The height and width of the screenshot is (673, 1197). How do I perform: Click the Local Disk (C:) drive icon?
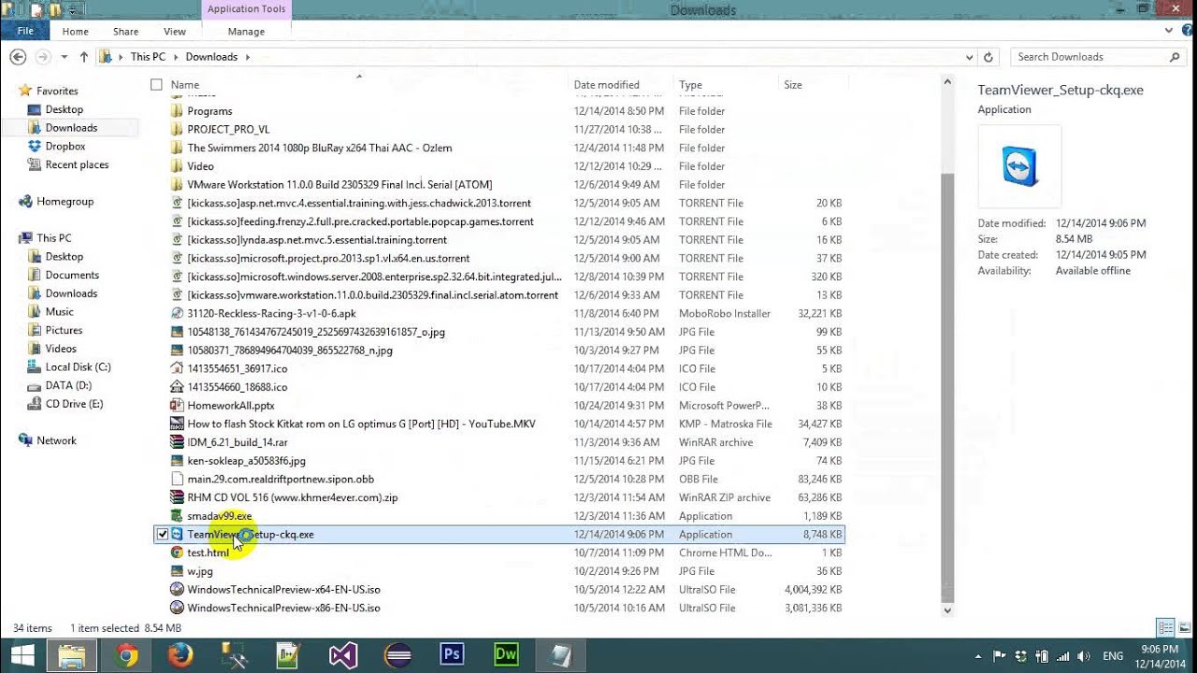(x=35, y=367)
